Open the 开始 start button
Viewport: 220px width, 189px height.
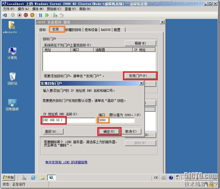(8, 177)
